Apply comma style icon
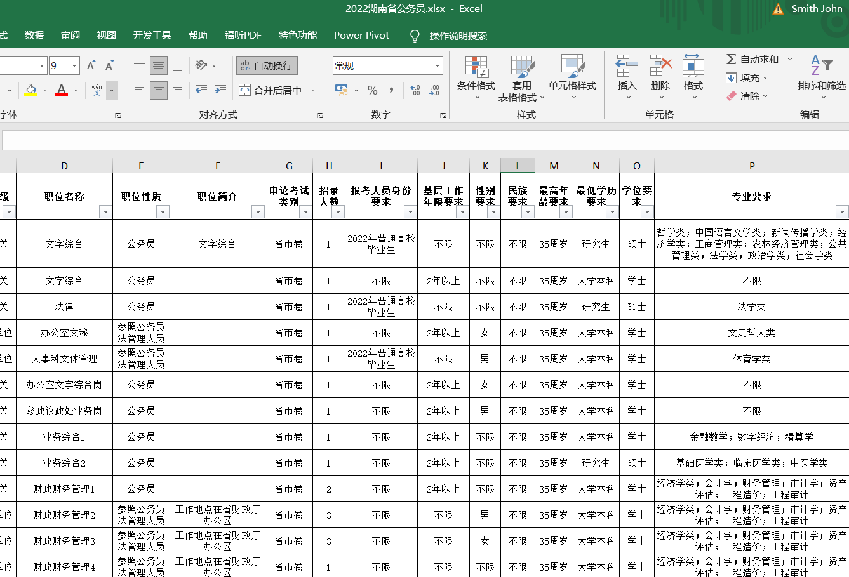Image resolution: width=849 pixels, height=577 pixels. (x=392, y=90)
